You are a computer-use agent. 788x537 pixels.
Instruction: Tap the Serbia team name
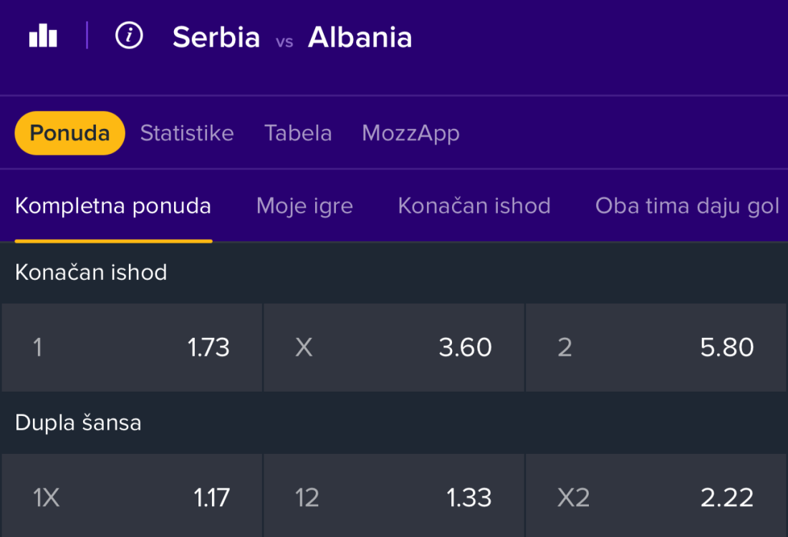click(x=216, y=37)
